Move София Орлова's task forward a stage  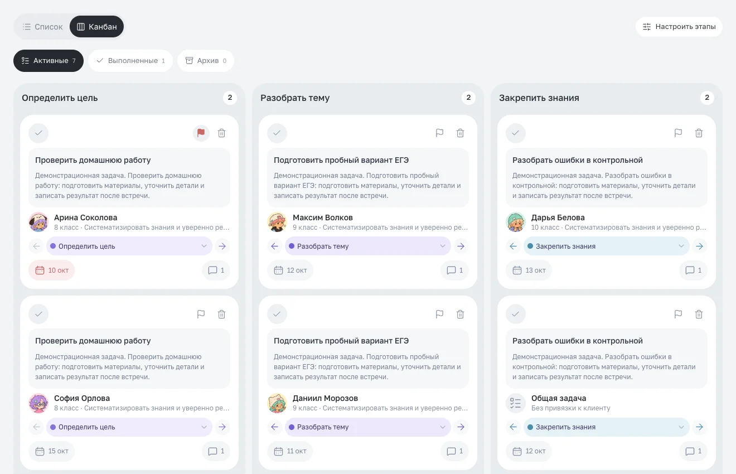click(x=222, y=427)
